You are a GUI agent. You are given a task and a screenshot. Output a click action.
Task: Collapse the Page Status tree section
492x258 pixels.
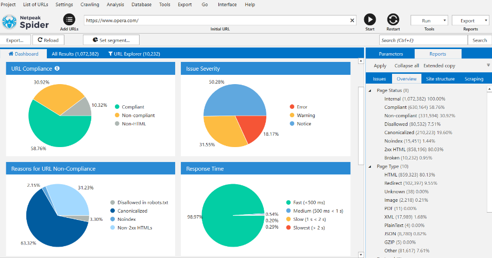click(370, 90)
